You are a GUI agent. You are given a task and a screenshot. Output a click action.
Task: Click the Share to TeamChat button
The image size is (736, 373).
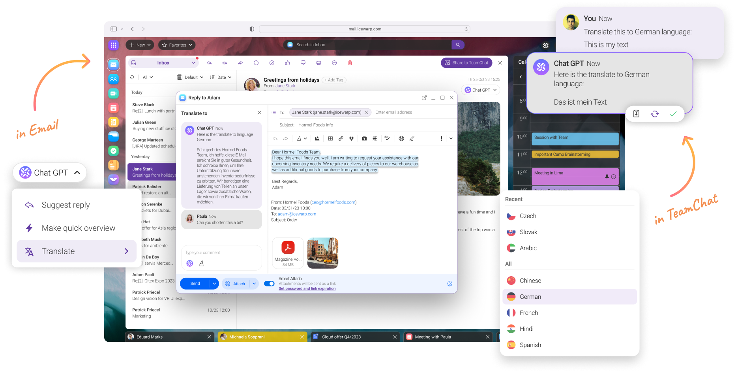(466, 63)
